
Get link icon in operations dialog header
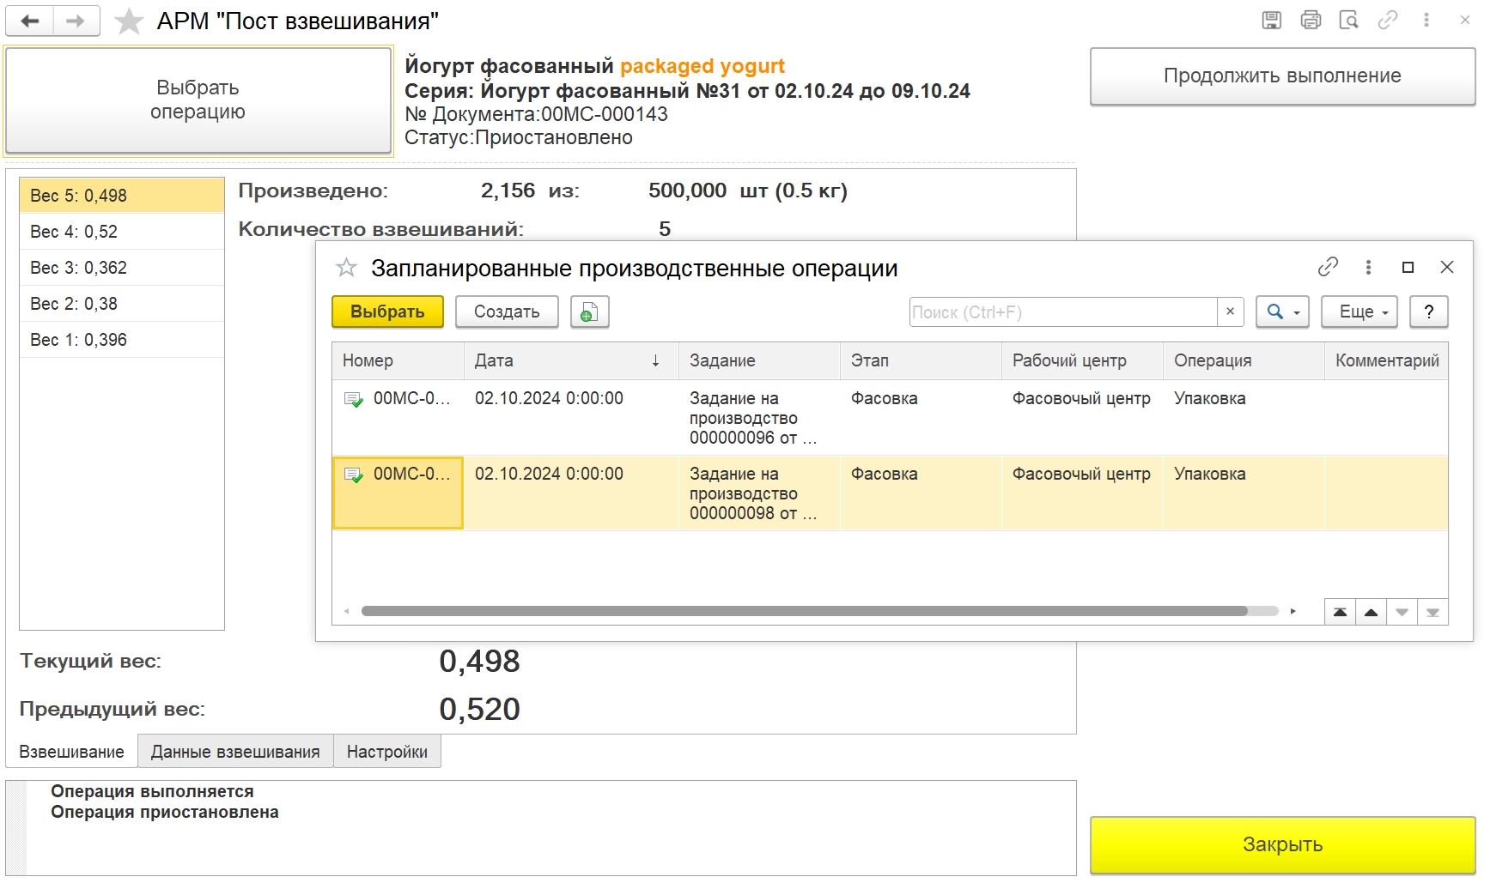coord(1329,267)
